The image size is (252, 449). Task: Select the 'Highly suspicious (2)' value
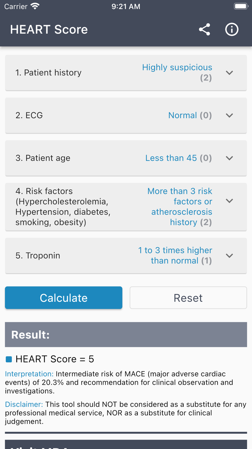(x=177, y=72)
